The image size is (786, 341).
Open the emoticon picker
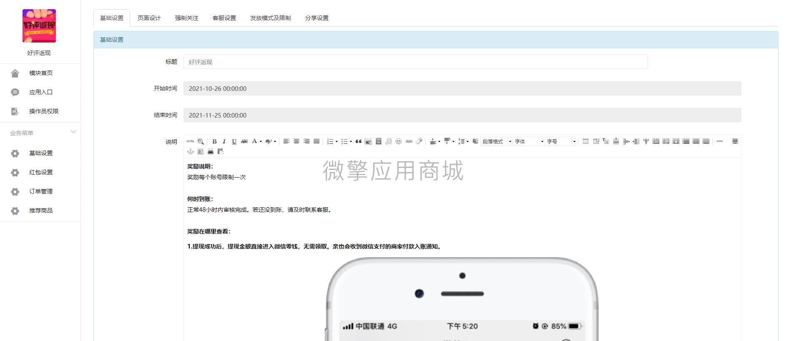(x=399, y=141)
